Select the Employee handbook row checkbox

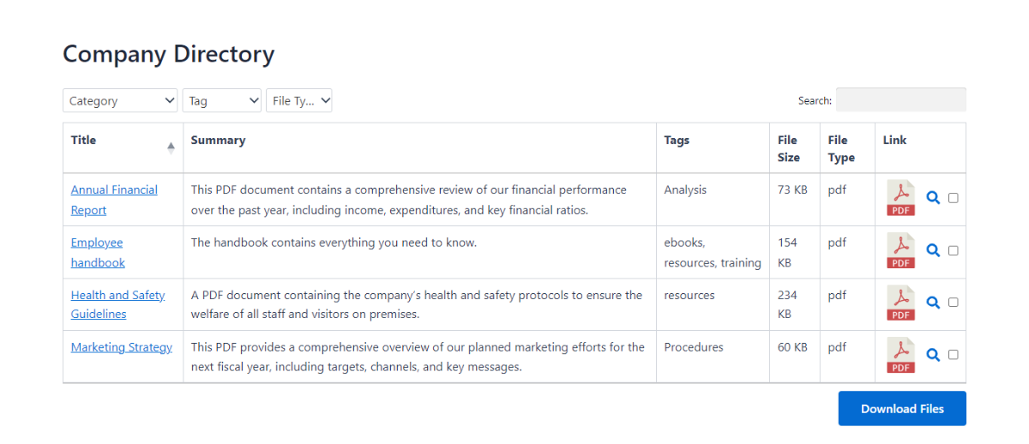pyautogui.click(x=954, y=250)
